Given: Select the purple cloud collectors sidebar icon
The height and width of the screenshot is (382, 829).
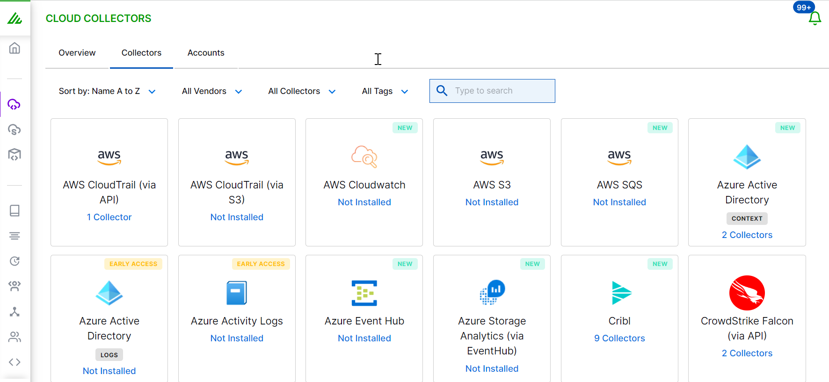Looking at the screenshot, I should pyautogui.click(x=15, y=104).
